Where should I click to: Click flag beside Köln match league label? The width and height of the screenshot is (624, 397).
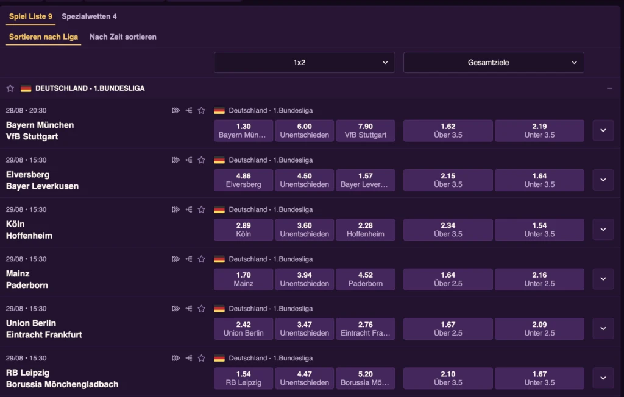(x=219, y=209)
